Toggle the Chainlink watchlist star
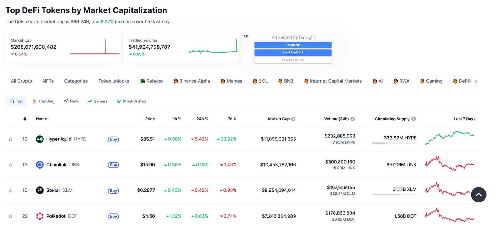The width and height of the screenshot is (497, 230). (10, 165)
